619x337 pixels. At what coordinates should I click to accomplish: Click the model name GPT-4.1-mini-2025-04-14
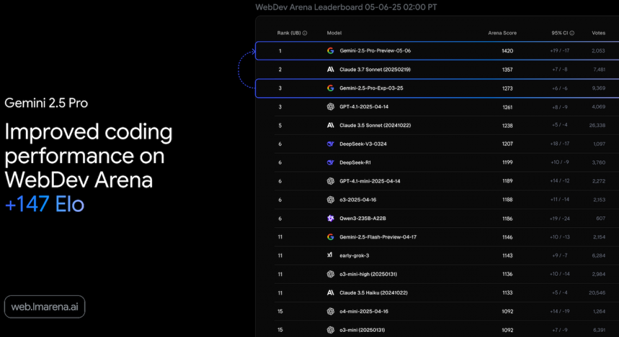370,181
